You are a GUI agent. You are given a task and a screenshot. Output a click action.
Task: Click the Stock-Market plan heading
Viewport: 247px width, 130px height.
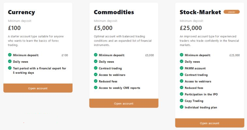tap(200, 12)
